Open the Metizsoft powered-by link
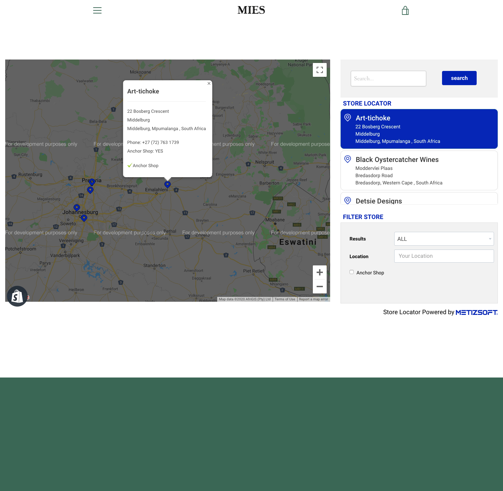 [x=476, y=312]
